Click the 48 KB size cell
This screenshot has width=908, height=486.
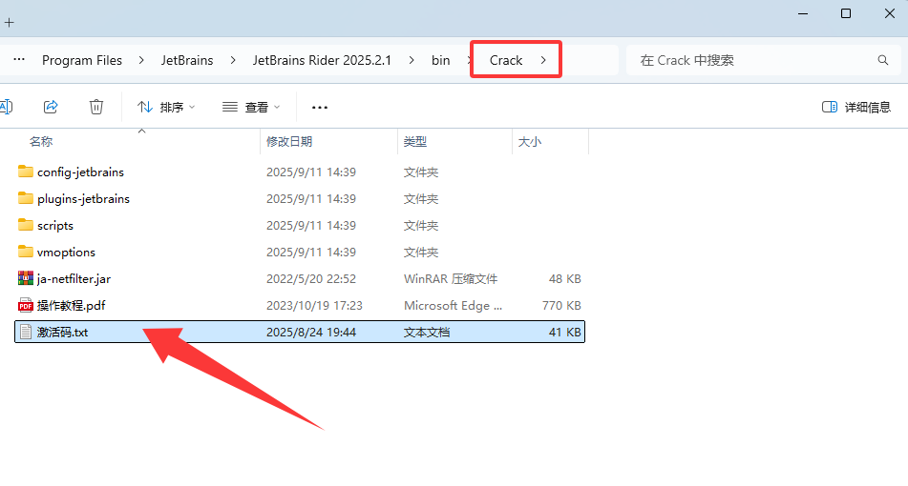point(564,278)
